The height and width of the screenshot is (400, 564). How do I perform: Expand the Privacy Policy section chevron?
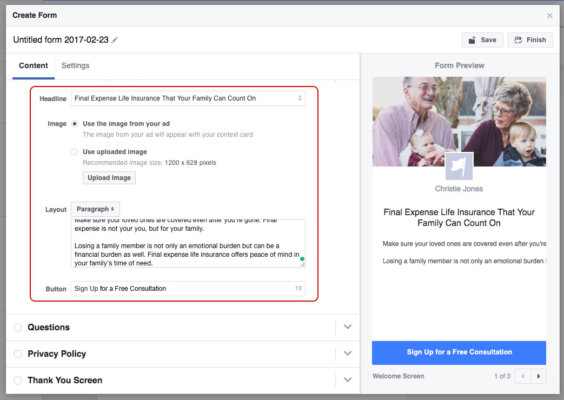point(348,354)
